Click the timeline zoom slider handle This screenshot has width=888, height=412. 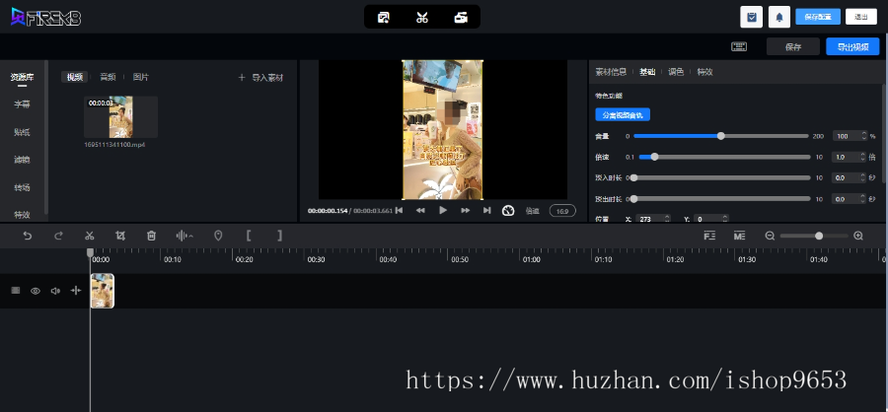pyautogui.click(x=819, y=236)
